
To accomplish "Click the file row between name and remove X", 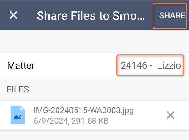I will [149, 115].
